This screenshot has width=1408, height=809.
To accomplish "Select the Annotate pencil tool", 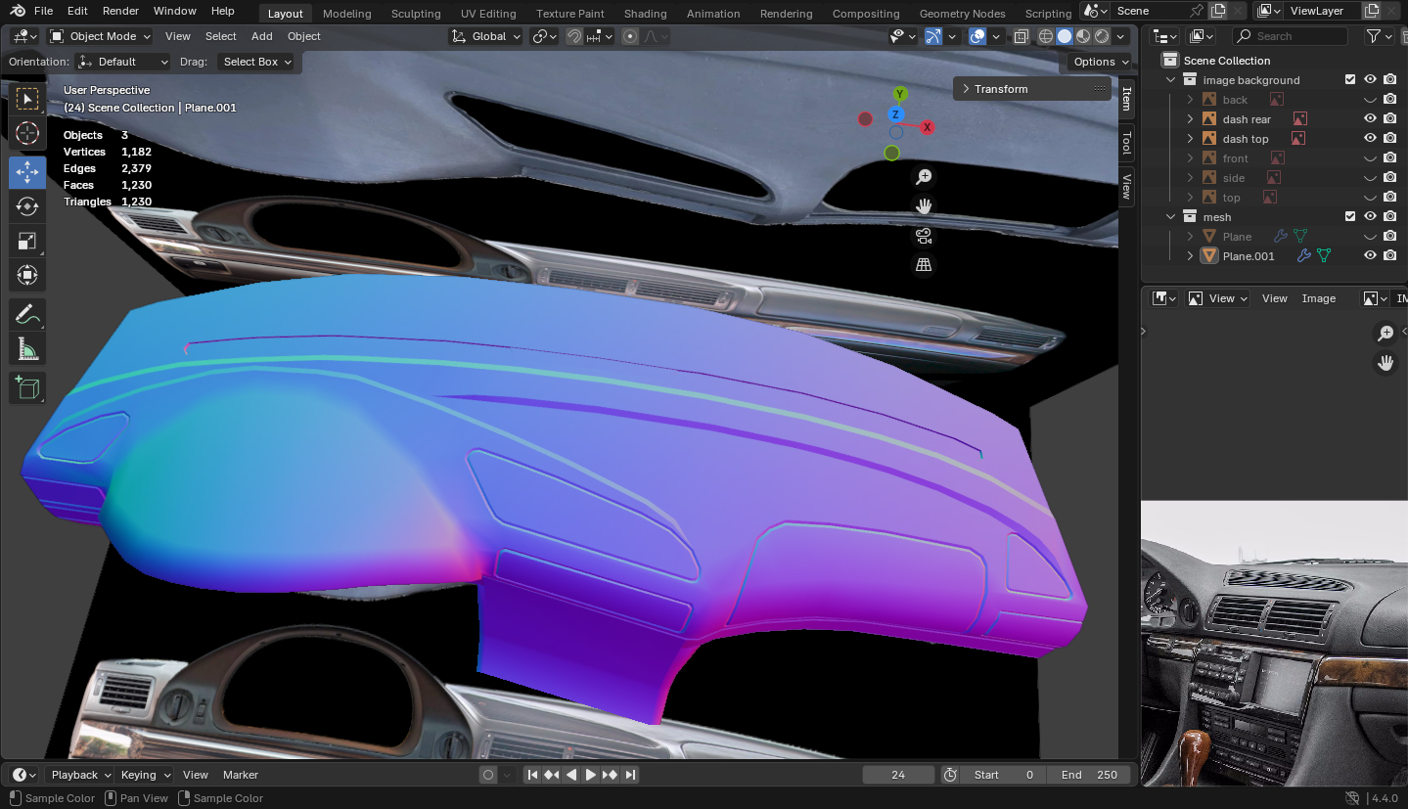I will pyautogui.click(x=27, y=315).
